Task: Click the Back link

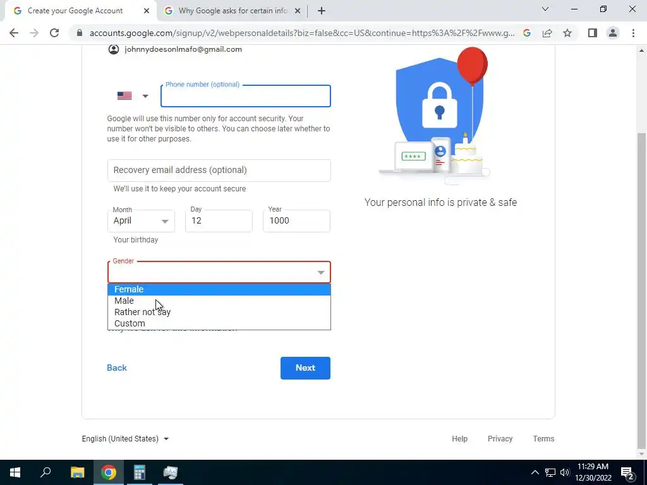Action: pos(117,368)
